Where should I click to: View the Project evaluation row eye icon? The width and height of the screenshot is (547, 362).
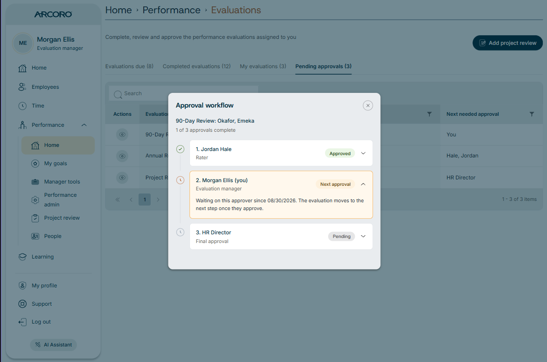tap(122, 178)
